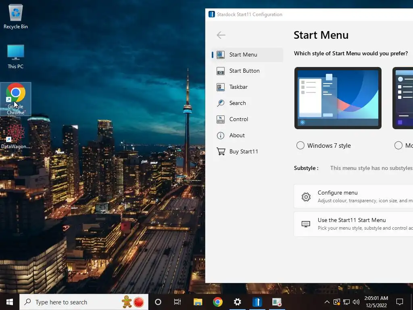Screen dimensions: 413x310
Task: Click the dark menu style preview thumbnail
Action: pyautogui.click(x=403, y=98)
